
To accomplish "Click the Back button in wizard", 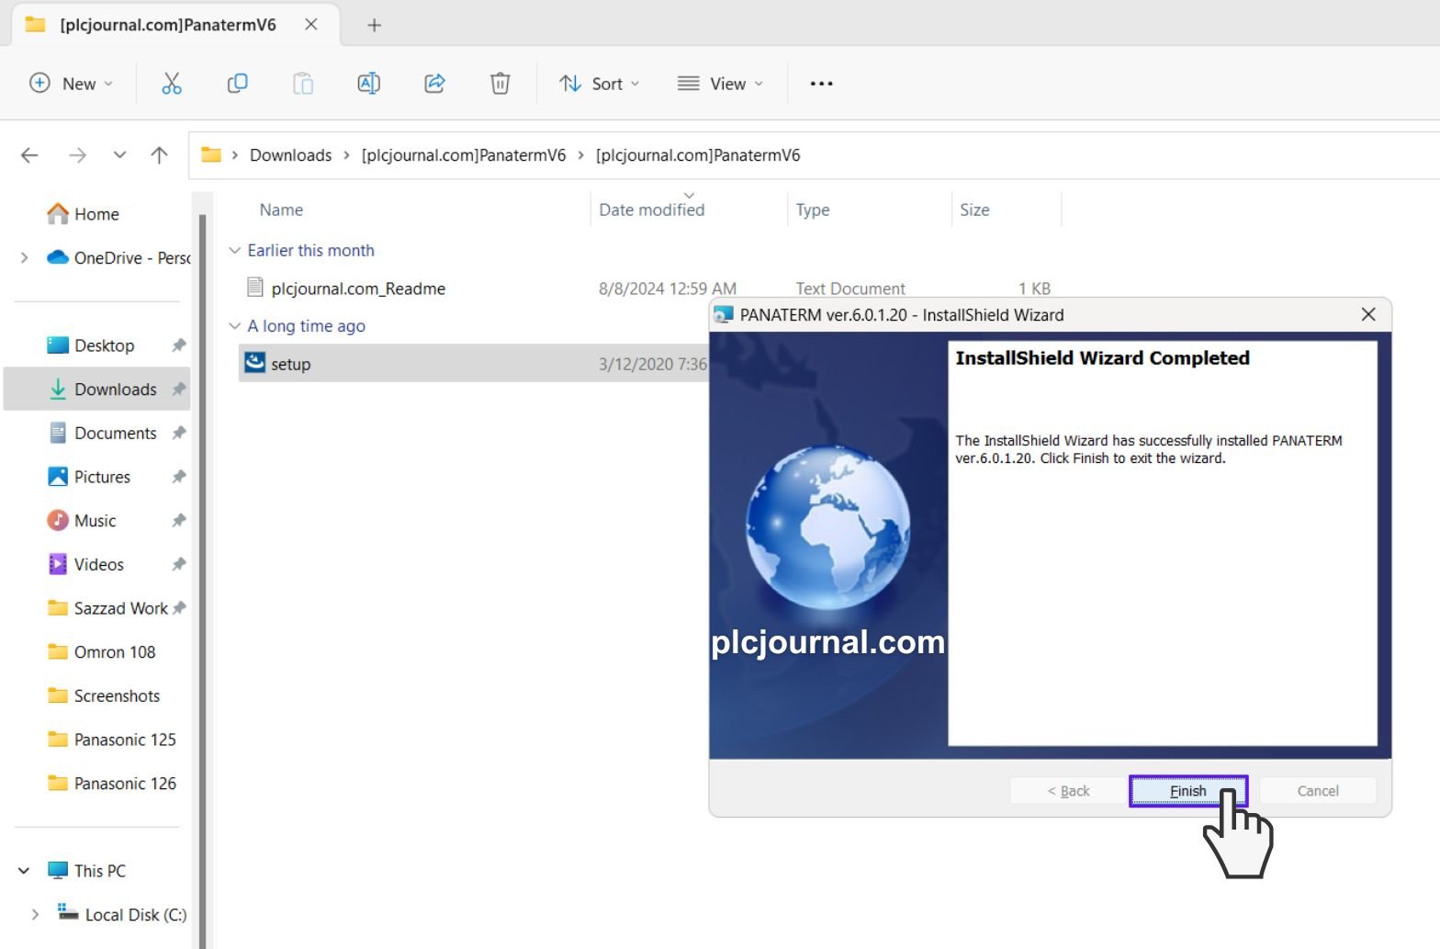I will coord(1068,791).
